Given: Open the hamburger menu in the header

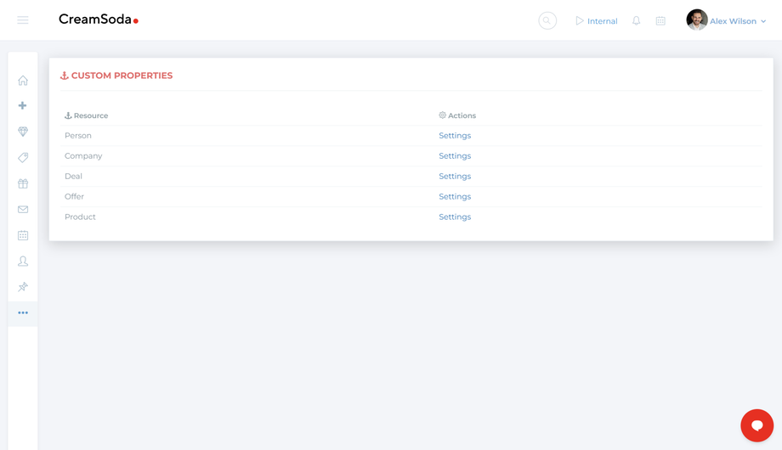Looking at the screenshot, I should coord(22,20).
